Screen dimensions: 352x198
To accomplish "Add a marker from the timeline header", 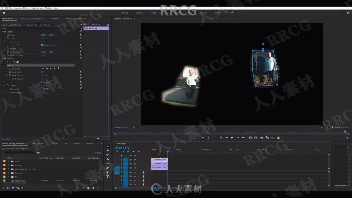I will (134, 152).
